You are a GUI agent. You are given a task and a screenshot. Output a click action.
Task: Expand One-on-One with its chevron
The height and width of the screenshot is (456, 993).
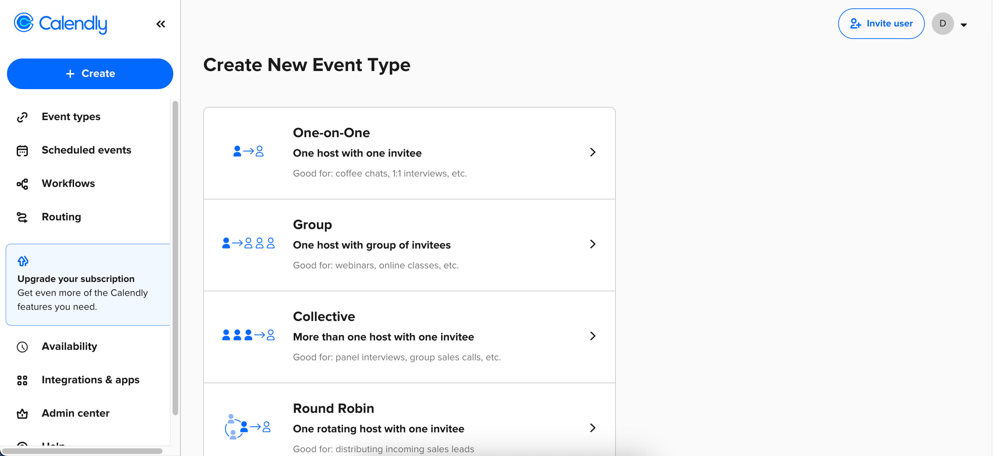(593, 152)
